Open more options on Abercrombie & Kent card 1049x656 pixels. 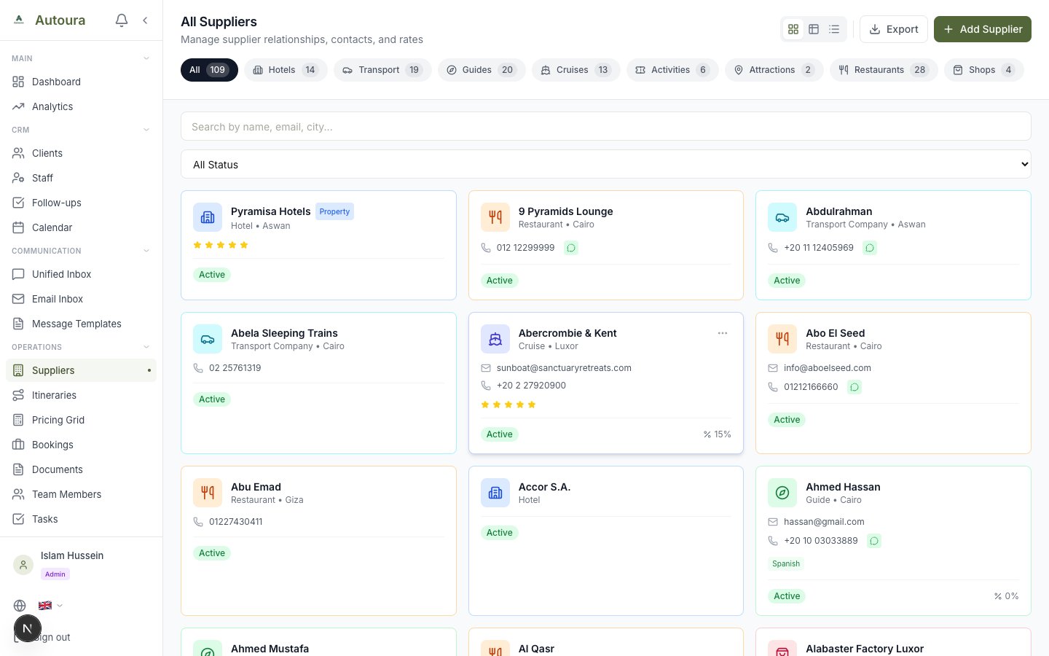tap(723, 333)
